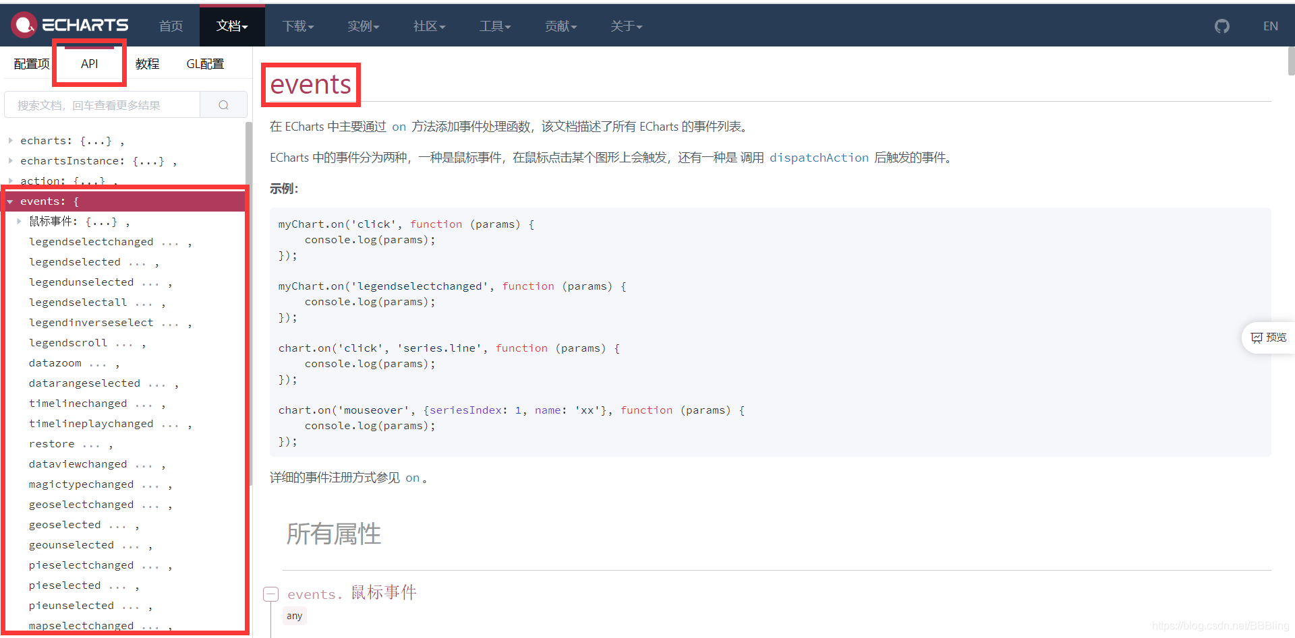This screenshot has height=638, width=1295.
Task: Switch to the 教程 tab
Action: 147,64
